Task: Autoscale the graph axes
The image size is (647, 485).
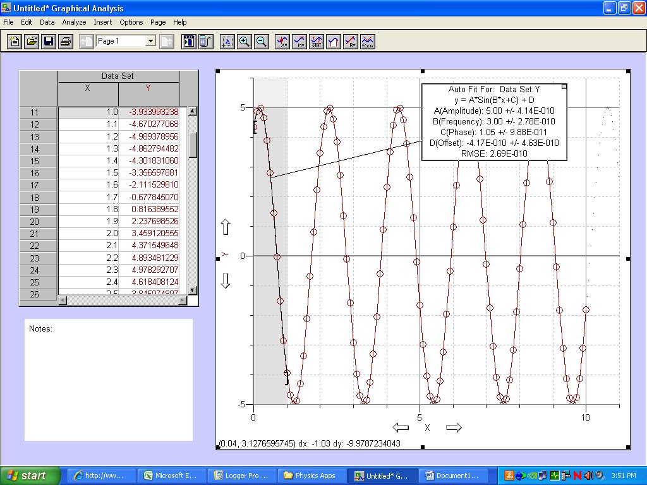Action: [228, 42]
